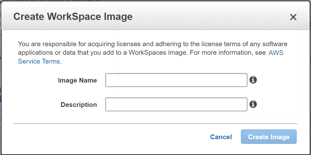The height and width of the screenshot is (155, 311).
Task: Click the Create WorkSpace Image dialog title
Action: [73, 16]
